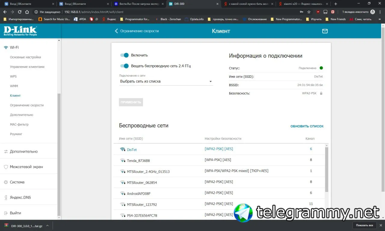Expand the downloaded file options arrow
The width and height of the screenshot is (385, 231).
(x=48, y=226)
